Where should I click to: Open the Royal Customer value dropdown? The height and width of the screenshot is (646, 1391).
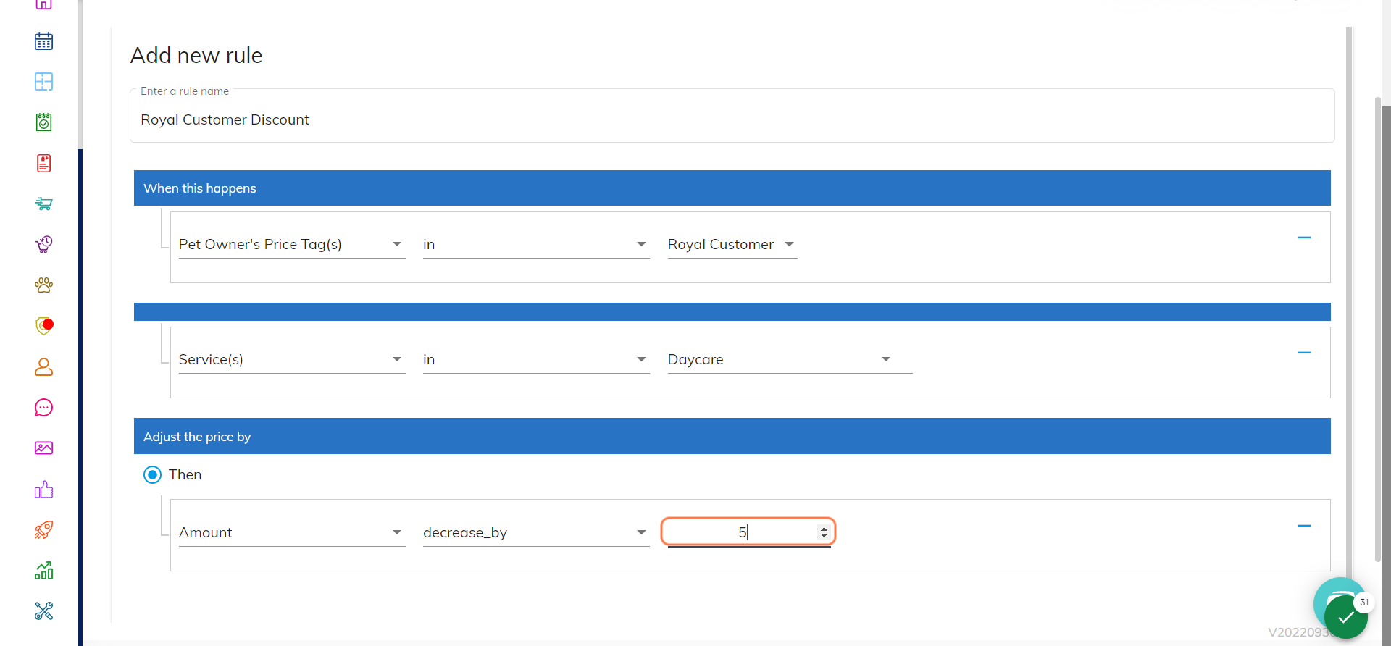tap(732, 245)
